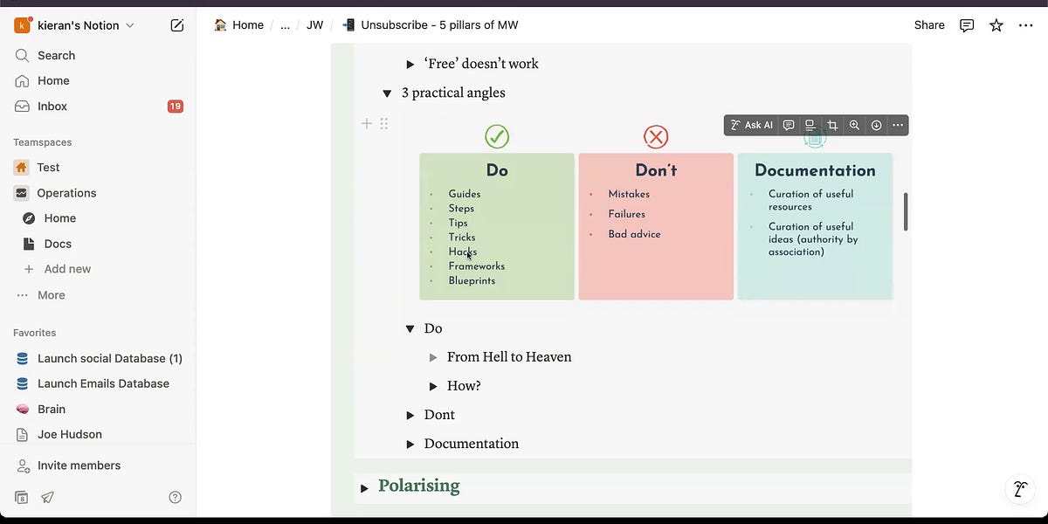Image resolution: width=1048 pixels, height=524 pixels.
Task: Open the help question mark icon
Action: pos(175,498)
